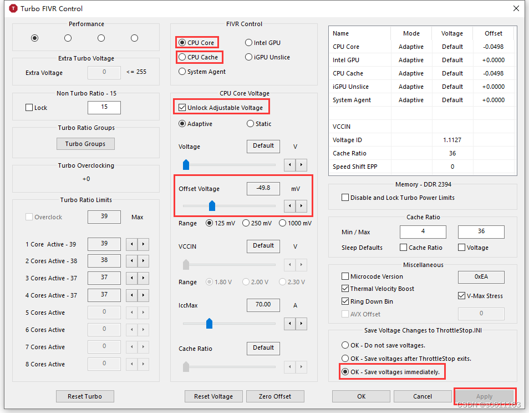
Task: Enable the Microcode Version checkbox
Action: point(345,276)
